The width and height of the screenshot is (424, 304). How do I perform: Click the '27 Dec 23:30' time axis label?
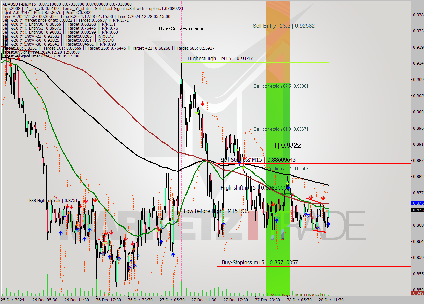[x=268, y=300]
